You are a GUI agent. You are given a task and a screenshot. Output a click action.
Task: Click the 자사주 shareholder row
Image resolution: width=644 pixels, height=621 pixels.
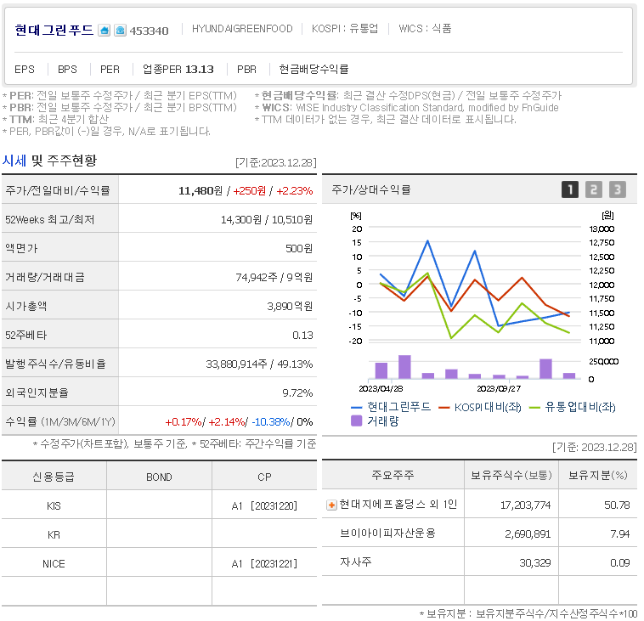tap(479, 562)
